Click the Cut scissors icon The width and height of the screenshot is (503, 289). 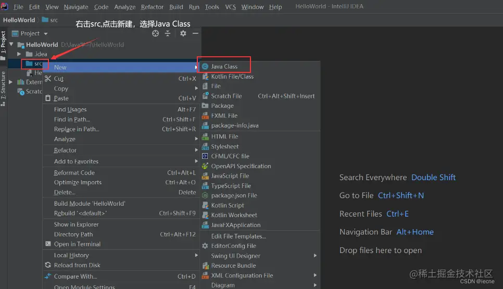pyautogui.click(x=48, y=79)
